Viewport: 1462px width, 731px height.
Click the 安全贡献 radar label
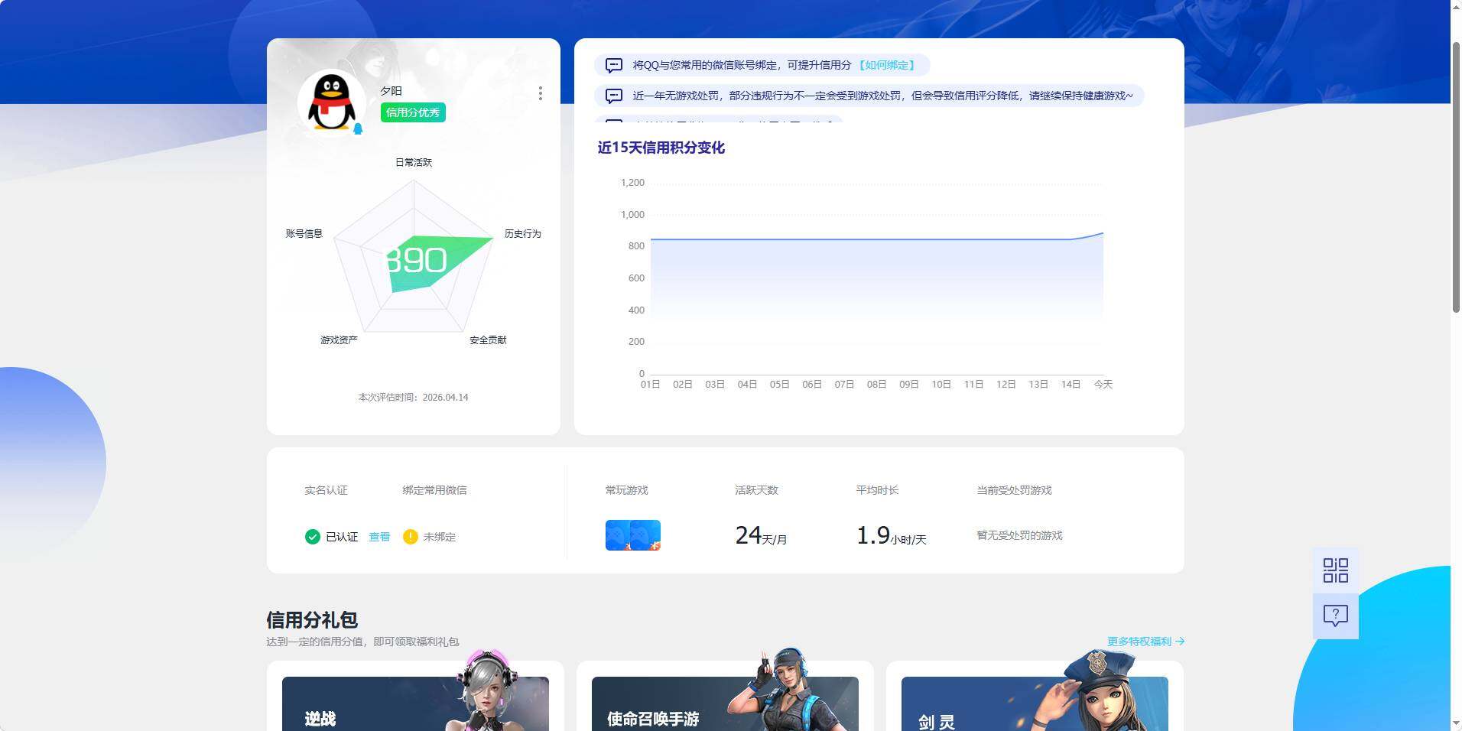[x=488, y=340]
